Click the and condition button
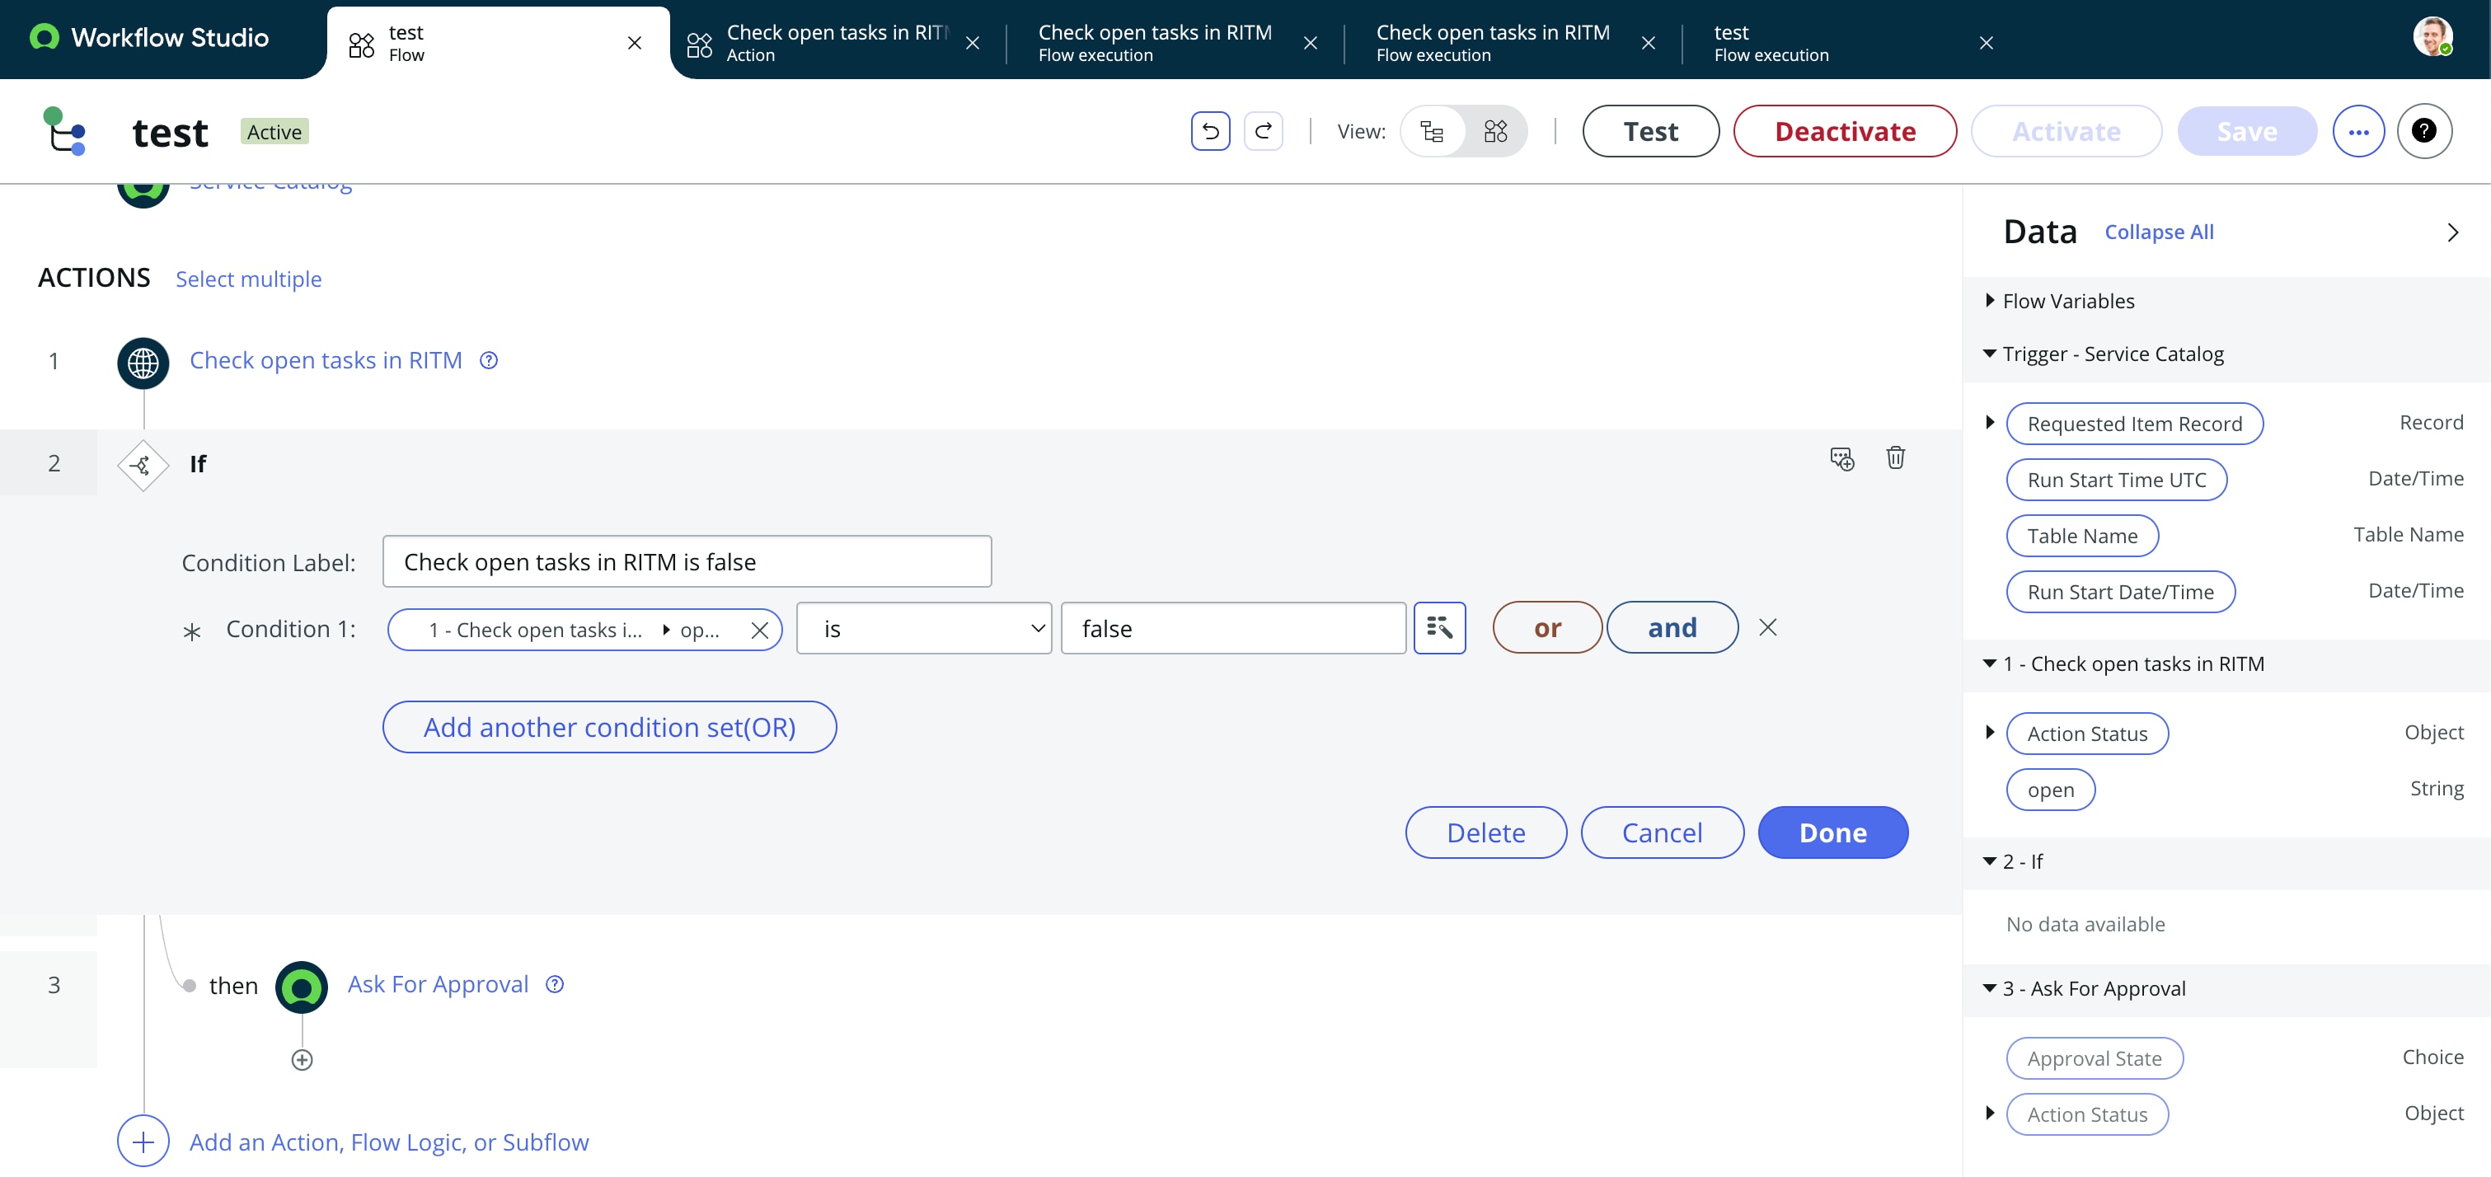Image resolution: width=2491 pixels, height=1177 pixels. [x=1672, y=628]
